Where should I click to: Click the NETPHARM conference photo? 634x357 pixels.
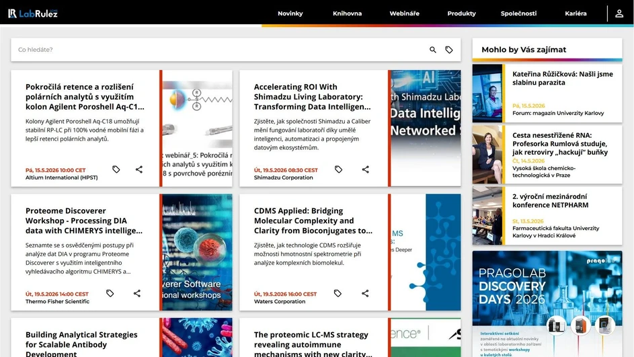(x=487, y=216)
